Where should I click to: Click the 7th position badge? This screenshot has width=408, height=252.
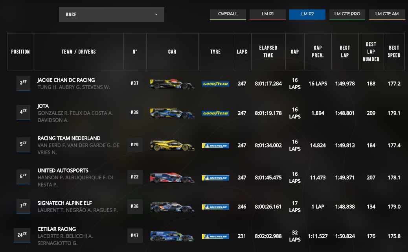pyautogui.click(x=23, y=206)
